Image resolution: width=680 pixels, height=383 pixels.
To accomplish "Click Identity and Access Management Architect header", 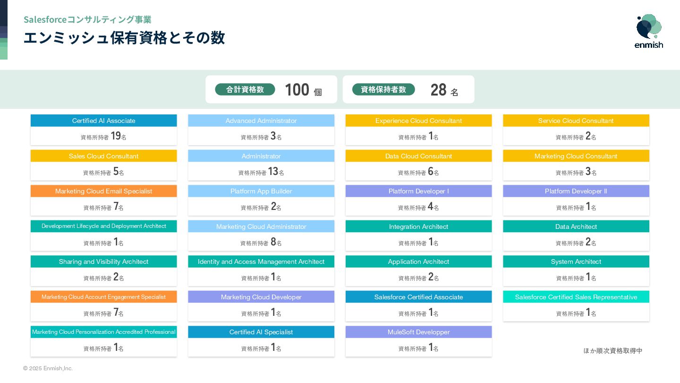I will click(261, 261).
